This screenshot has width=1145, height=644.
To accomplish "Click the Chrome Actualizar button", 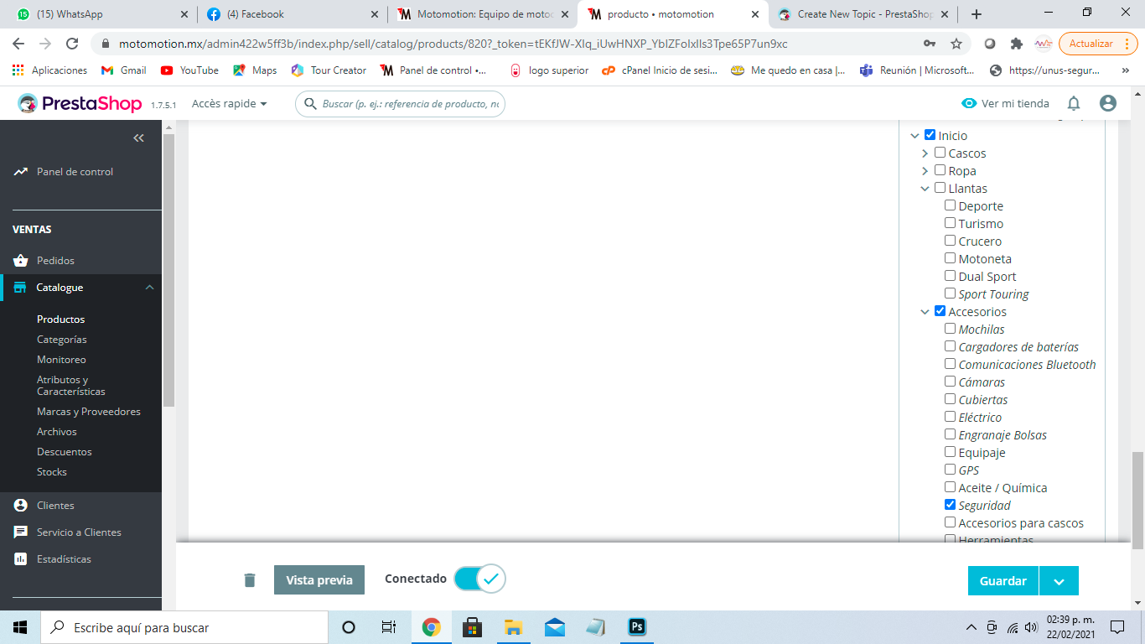I will tap(1098, 44).
